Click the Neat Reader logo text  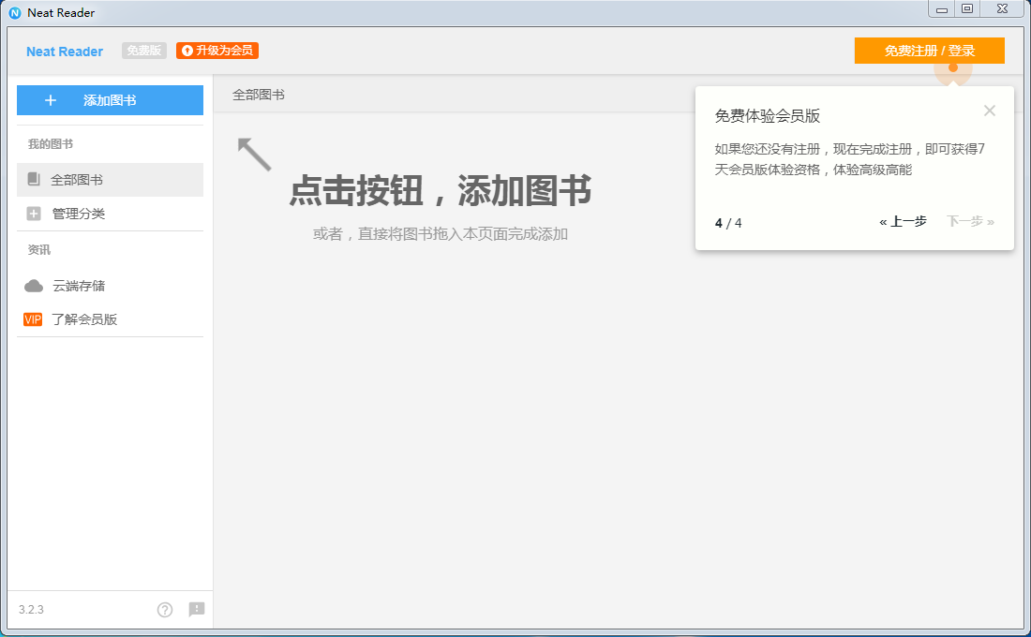coord(65,52)
